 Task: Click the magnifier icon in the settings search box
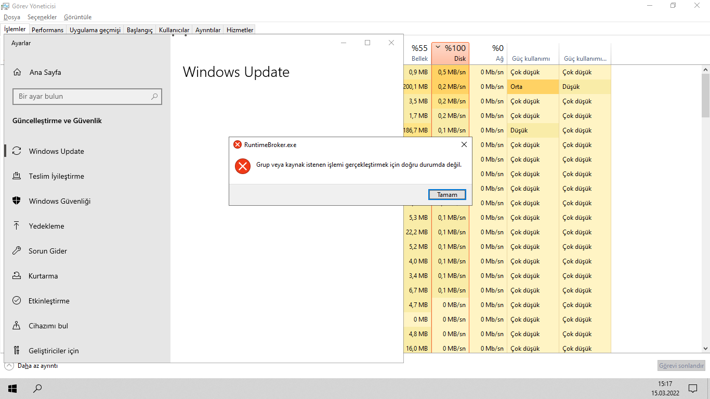154,97
